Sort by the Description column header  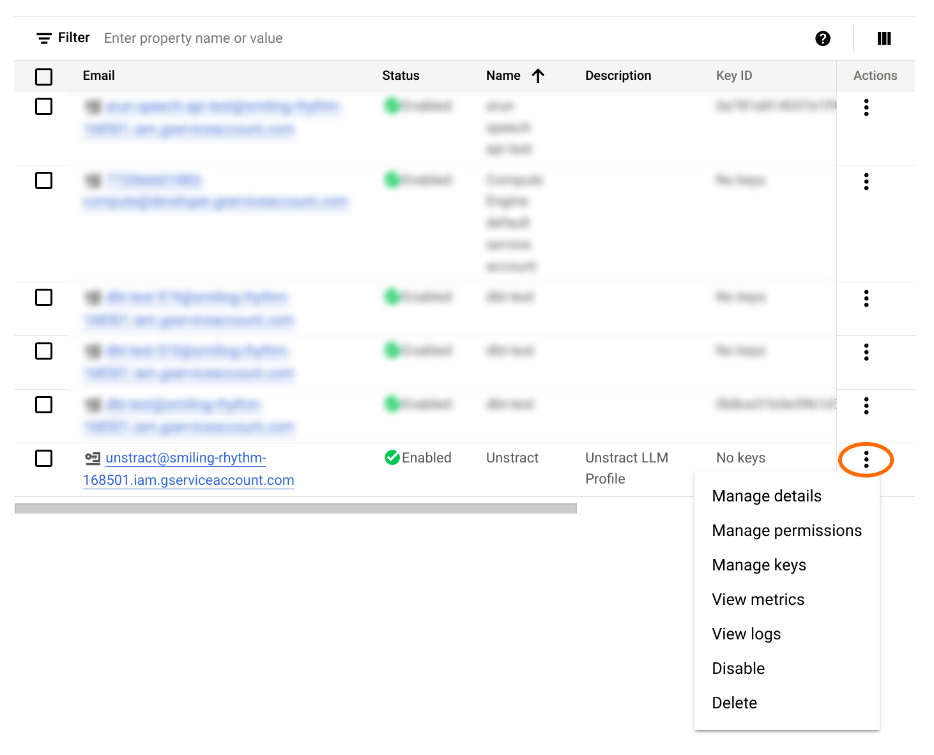click(x=618, y=75)
